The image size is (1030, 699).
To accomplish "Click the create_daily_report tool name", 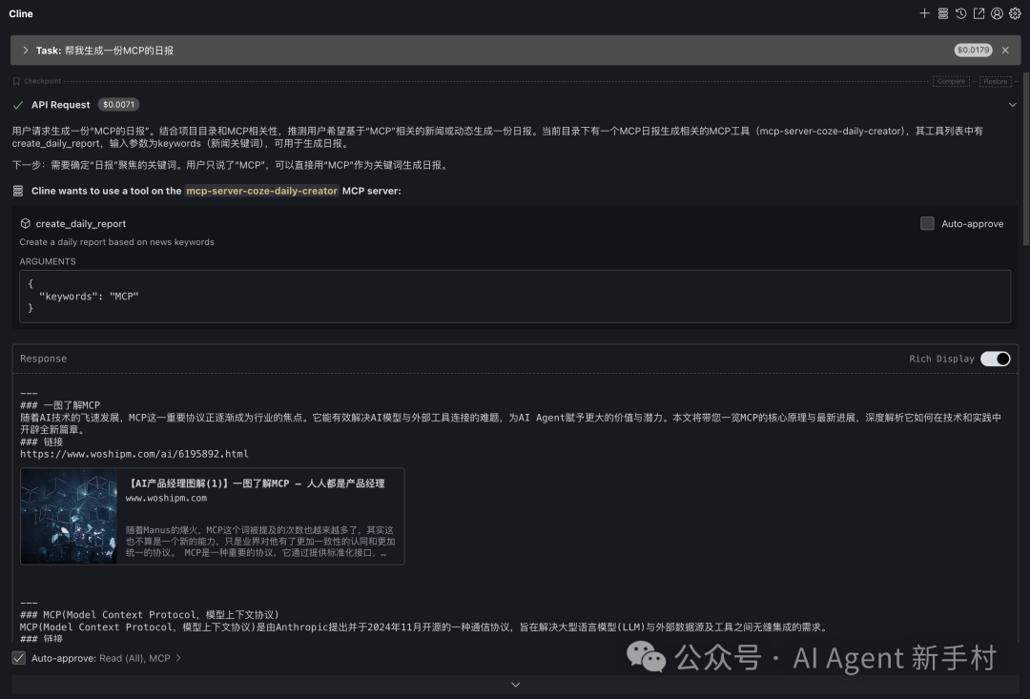I will point(81,223).
